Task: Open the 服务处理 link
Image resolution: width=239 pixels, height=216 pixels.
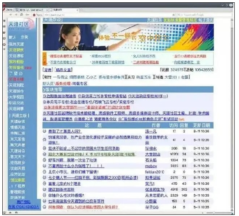Action: pyautogui.click(x=63, y=83)
